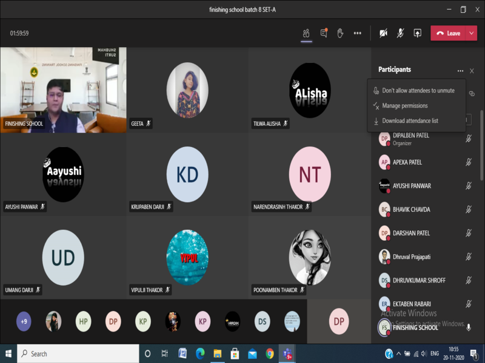The image size is (485, 363).
Task: Expand the +9 more participants overflow
Action: tap(24, 321)
